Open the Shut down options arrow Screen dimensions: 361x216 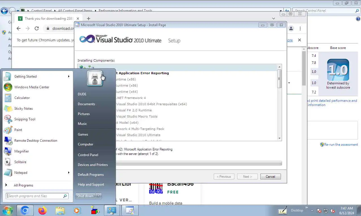click(x=99, y=196)
